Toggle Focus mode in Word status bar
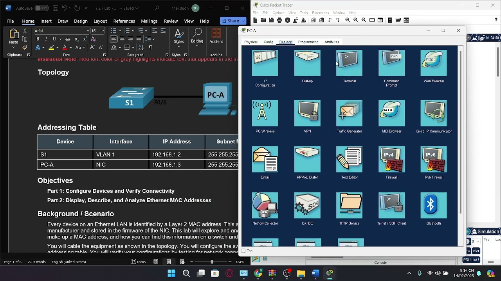501x281 pixels. pyautogui.click(x=139, y=262)
